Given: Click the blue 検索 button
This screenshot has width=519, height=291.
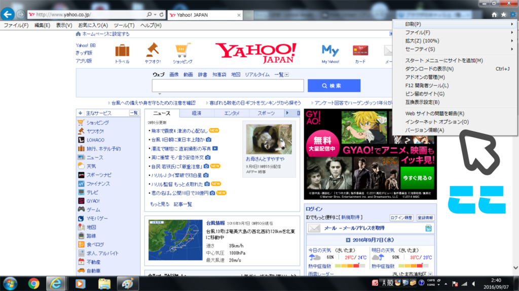Looking at the screenshot, I should (x=334, y=86).
